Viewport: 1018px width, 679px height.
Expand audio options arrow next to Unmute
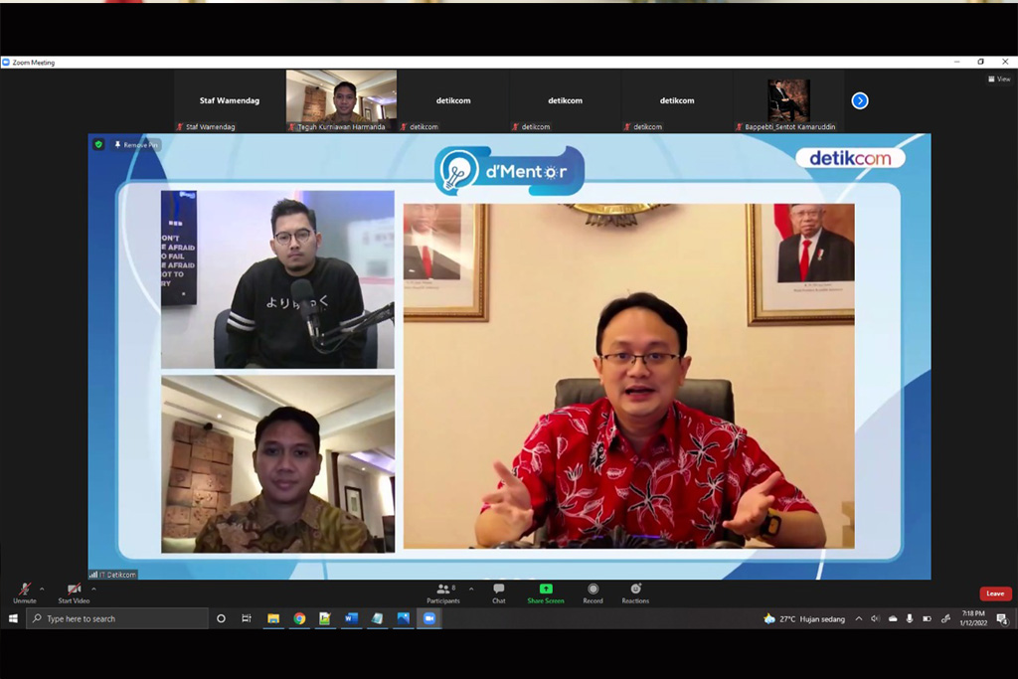coord(42,589)
